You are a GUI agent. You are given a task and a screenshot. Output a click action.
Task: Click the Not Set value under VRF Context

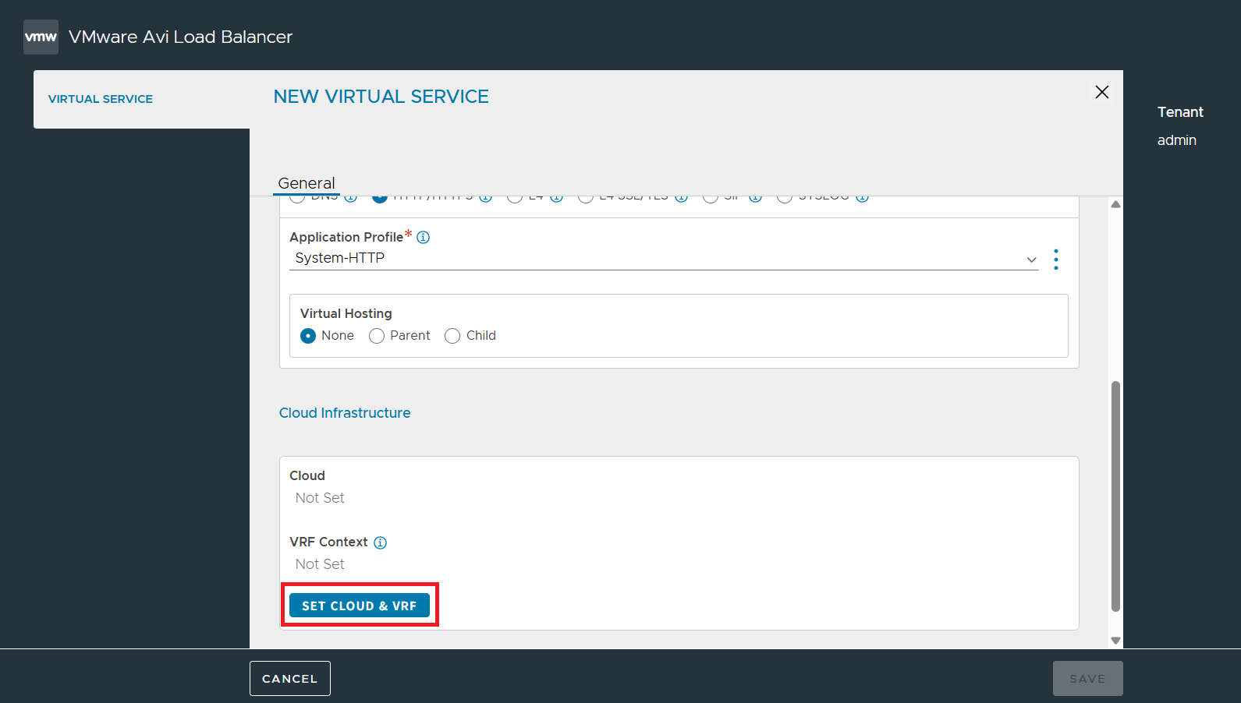click(320, 564)
